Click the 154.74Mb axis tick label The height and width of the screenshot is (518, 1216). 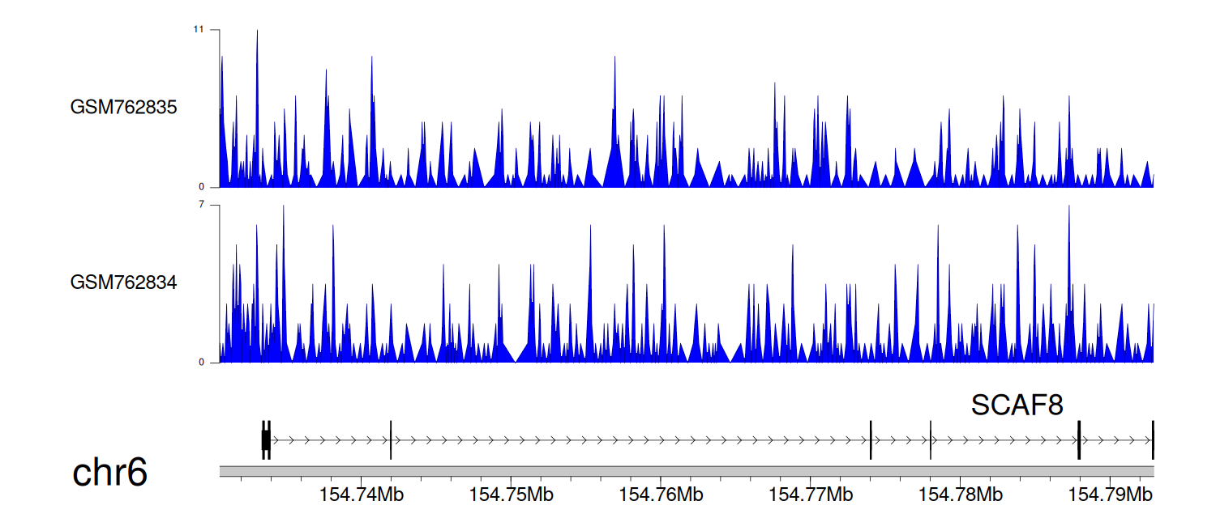tap(362, 493)
